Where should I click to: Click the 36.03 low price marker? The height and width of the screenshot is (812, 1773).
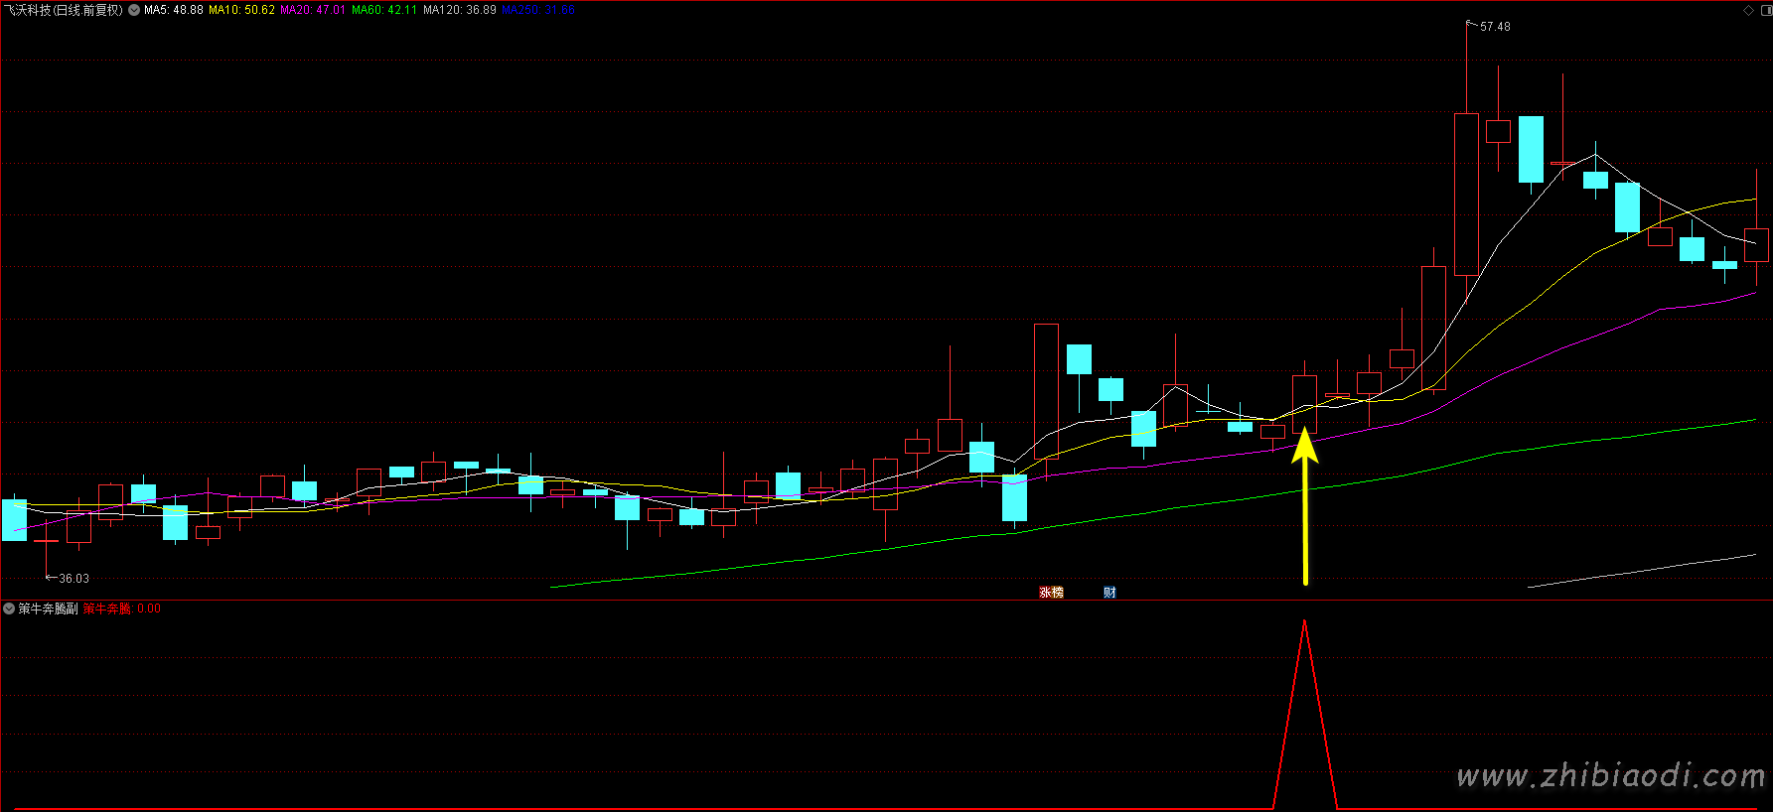click(x=74, y=579)
